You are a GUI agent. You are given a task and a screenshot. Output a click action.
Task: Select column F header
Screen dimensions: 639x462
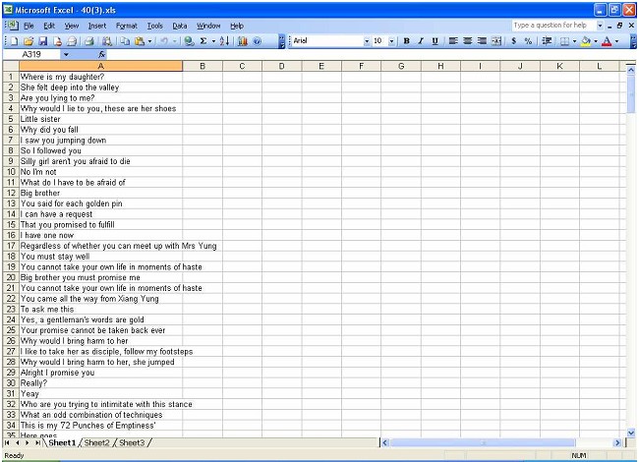coord(361,66)
